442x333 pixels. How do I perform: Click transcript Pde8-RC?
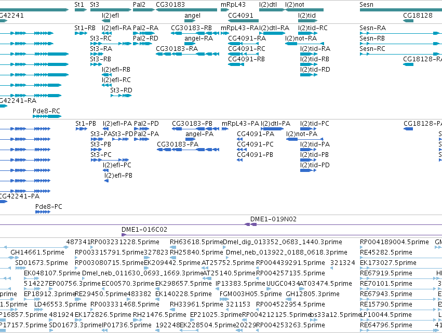pyautogui.click(x=47, y=116)
